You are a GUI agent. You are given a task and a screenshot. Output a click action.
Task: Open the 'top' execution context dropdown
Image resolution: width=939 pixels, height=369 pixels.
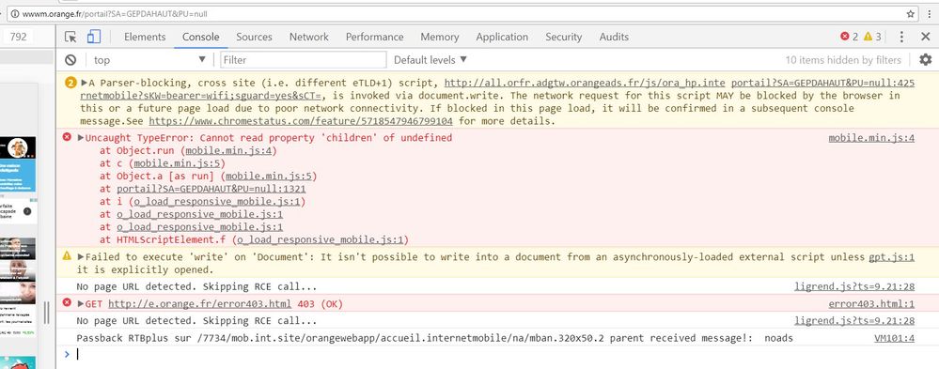click(149, 60)
